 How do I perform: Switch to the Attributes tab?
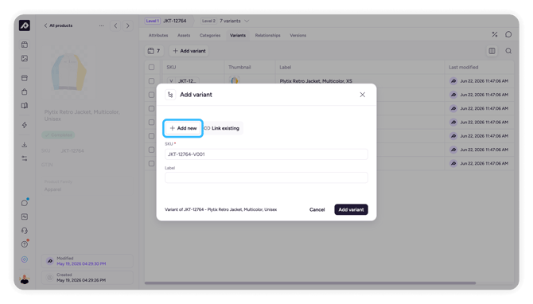[x=158, y=35]
